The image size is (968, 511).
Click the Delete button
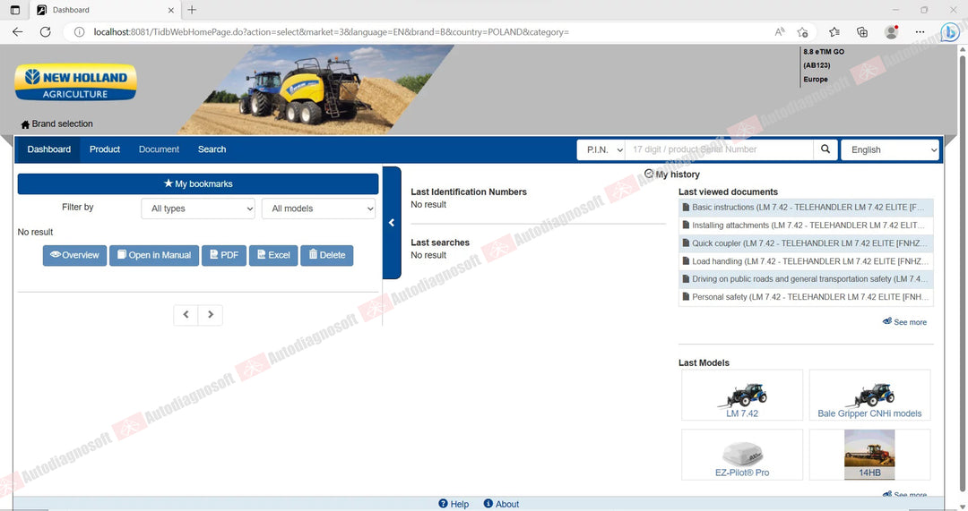pos(326,255)
